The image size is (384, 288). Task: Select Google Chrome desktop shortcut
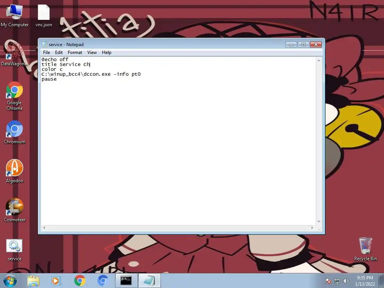point(15,96)
